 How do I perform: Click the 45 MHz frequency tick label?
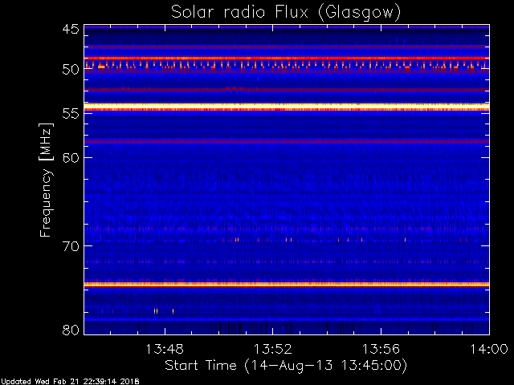click(70, 29)
